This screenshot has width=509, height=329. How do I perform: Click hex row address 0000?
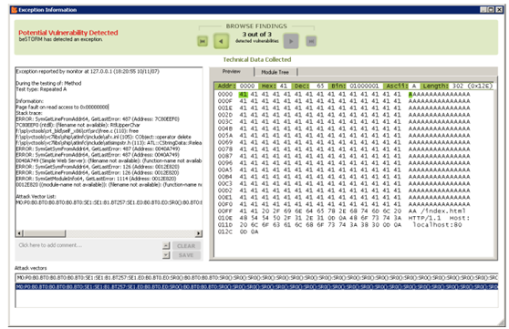[225, 95]
